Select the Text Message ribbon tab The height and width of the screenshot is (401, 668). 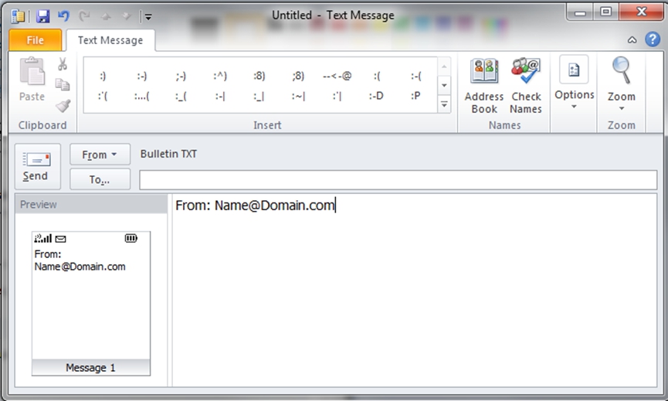click(110, 40)
